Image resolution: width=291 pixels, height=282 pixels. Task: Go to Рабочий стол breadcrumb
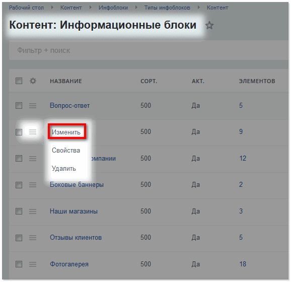point(26,8)
